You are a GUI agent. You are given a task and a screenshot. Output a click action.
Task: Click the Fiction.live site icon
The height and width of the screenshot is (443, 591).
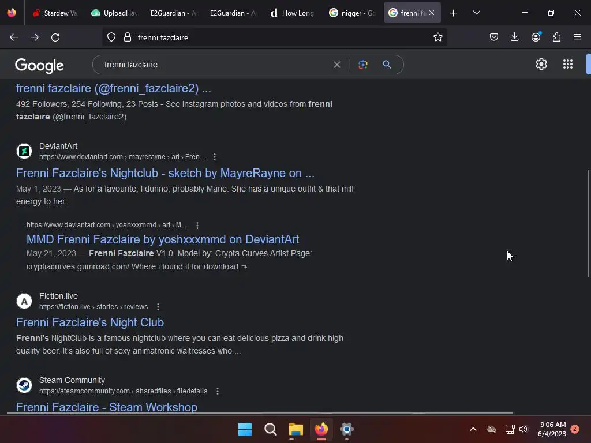pos(24,301)
